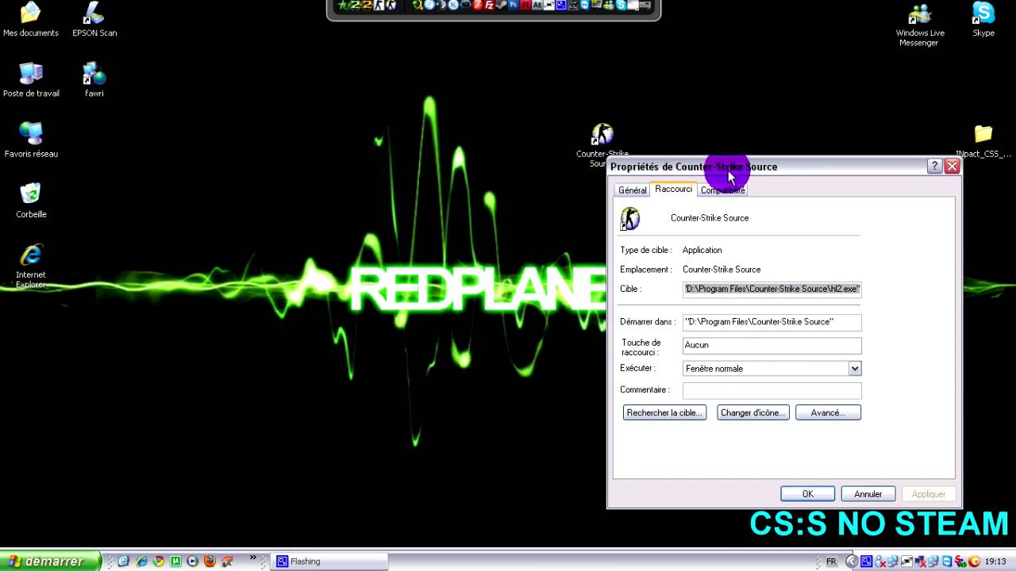The height and width of the screenshot is (571, 1016).
Task: Click the orange round tray icon
Action: click(x=974, y=561)
